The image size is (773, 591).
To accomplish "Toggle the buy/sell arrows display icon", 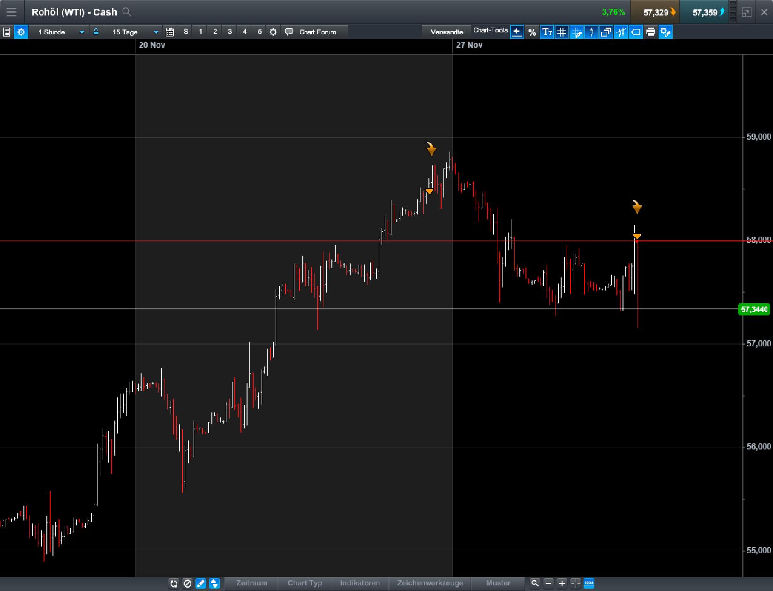I will 214,584.
